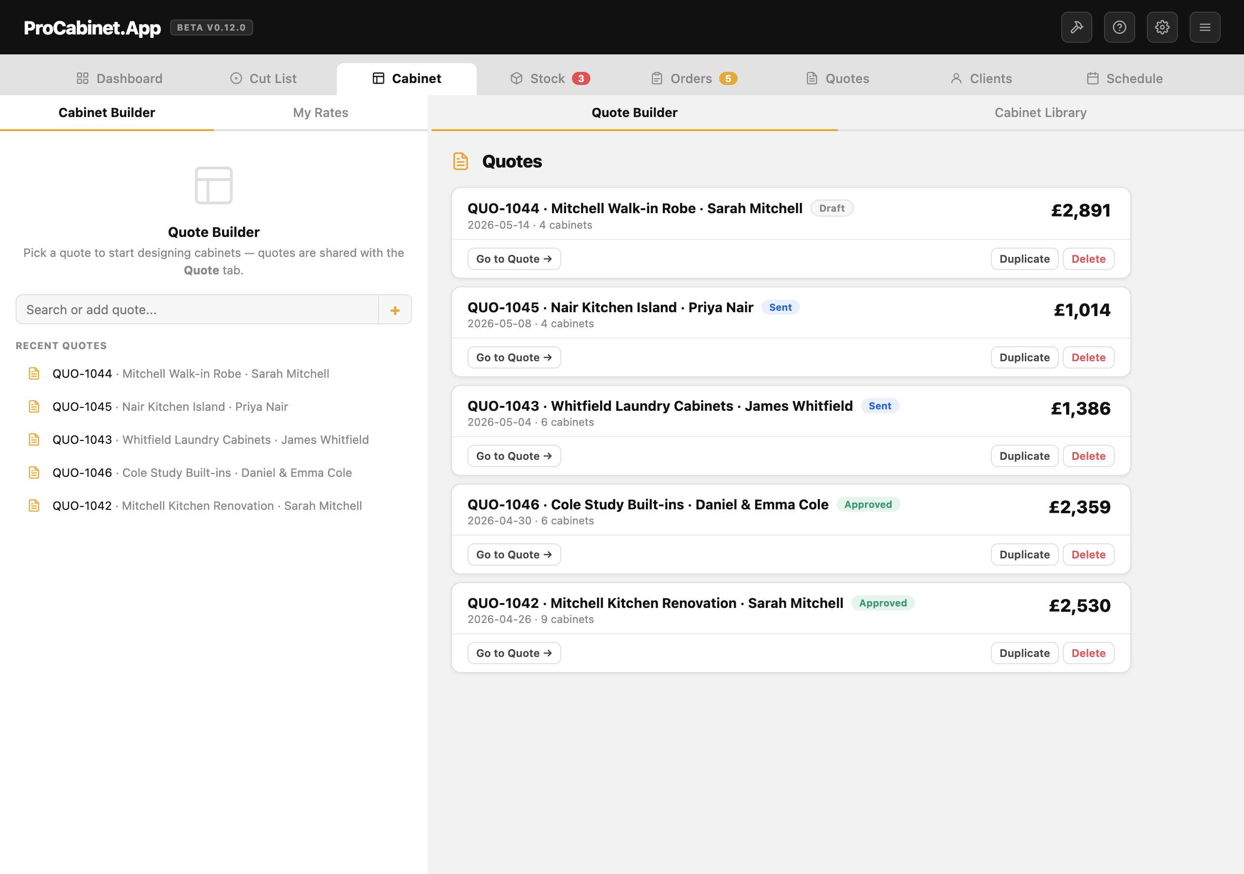This screenshot has width=1244, height=874.
Task: Go to Quote for QUO-1044
Action: [514, 259]
